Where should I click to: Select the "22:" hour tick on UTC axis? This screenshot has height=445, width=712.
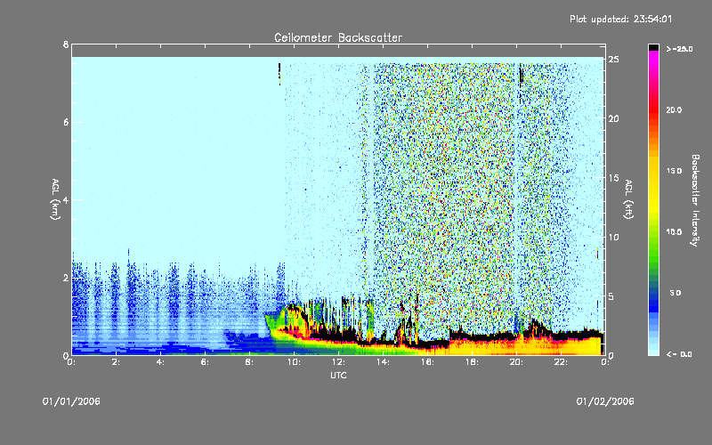[561, 362]
